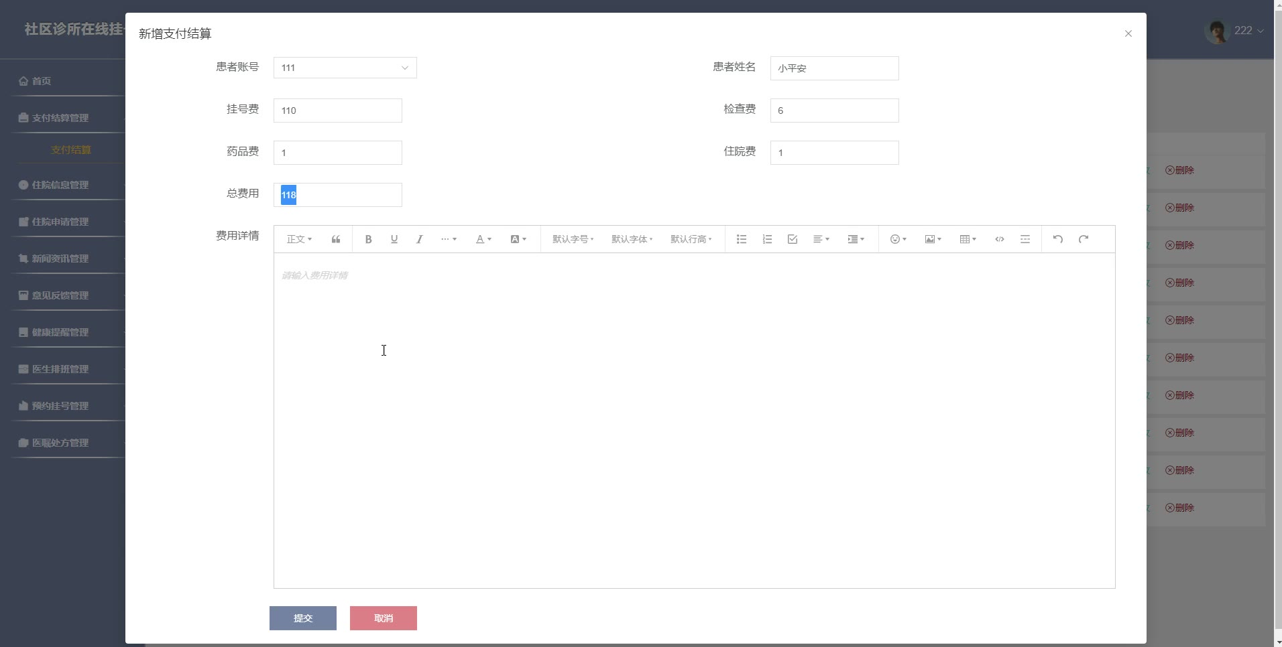The width and height of the screenshot is (1282, 647).
Task: Open the 默认字体 font family dropdown
Action: click(x=632, y=239)
